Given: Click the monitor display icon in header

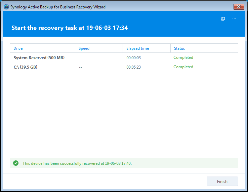Looking at the screenshot, I should [x=223, y=19].
